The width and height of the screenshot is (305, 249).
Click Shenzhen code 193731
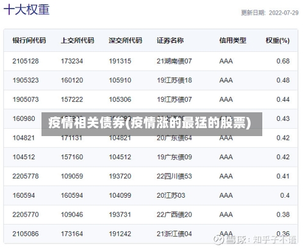120,215
